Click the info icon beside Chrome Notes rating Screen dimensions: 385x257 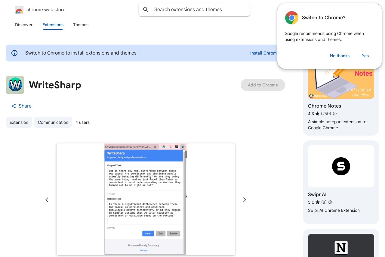coord(335,114)
